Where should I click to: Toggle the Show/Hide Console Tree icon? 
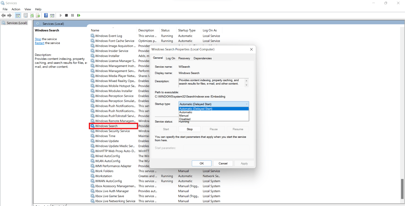click(x=18, y=15)
